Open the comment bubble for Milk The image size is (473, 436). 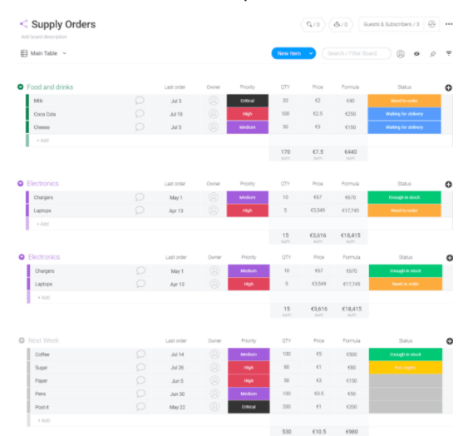click(140, 101)
